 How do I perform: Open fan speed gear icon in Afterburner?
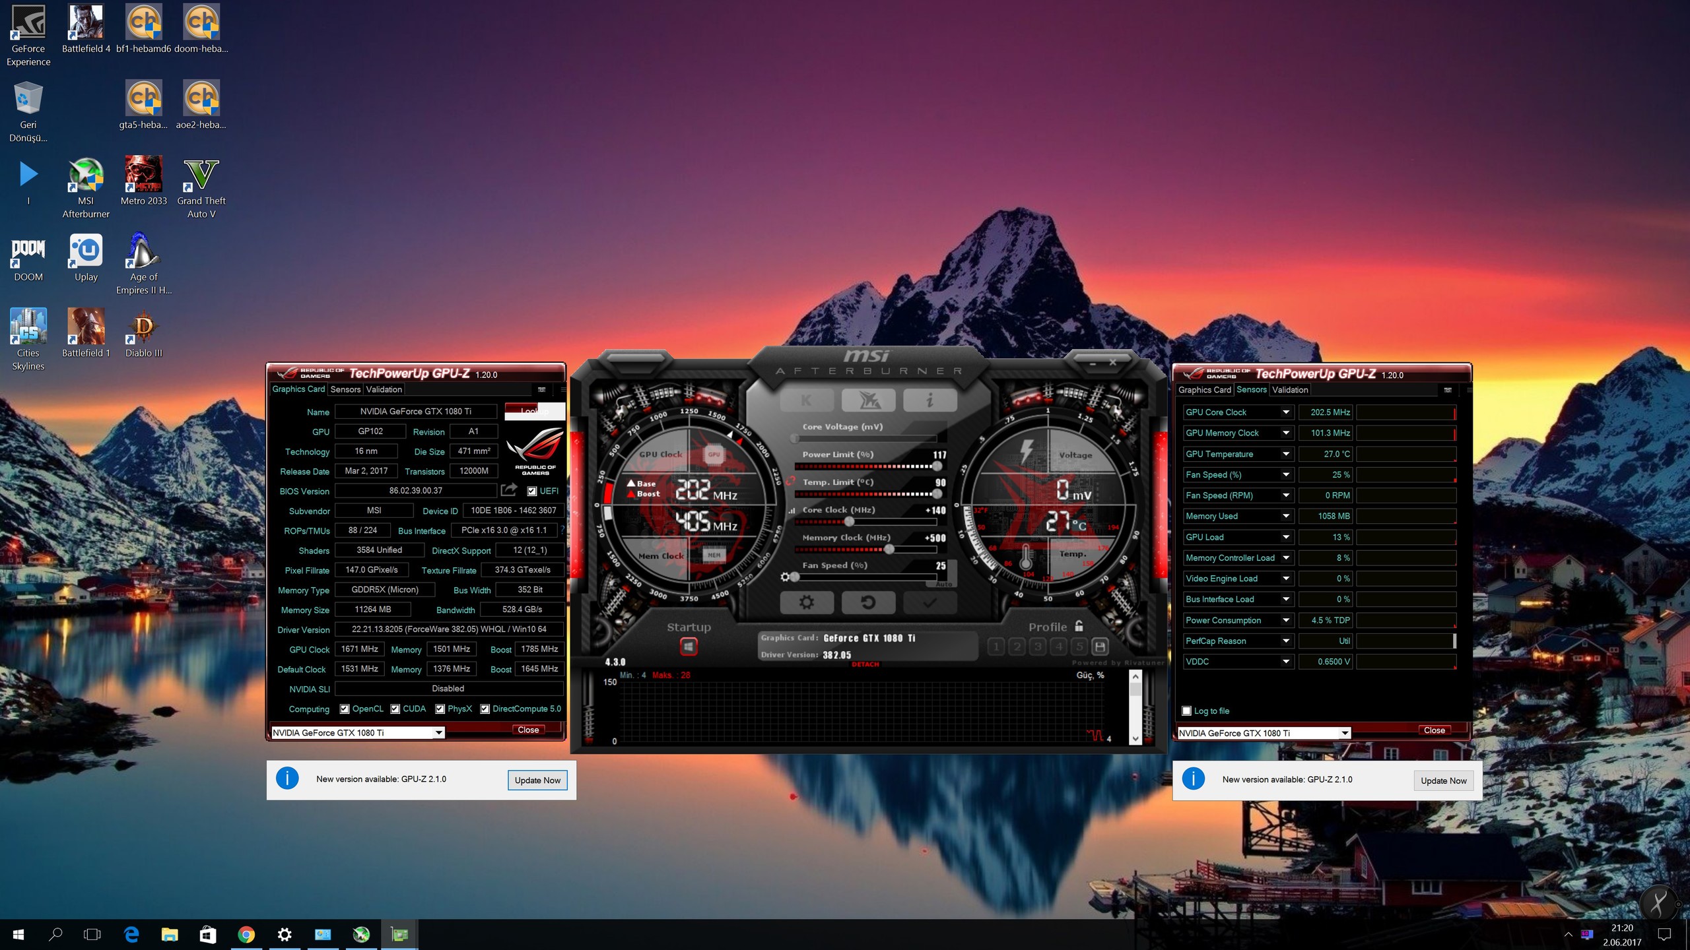point(785,577)
